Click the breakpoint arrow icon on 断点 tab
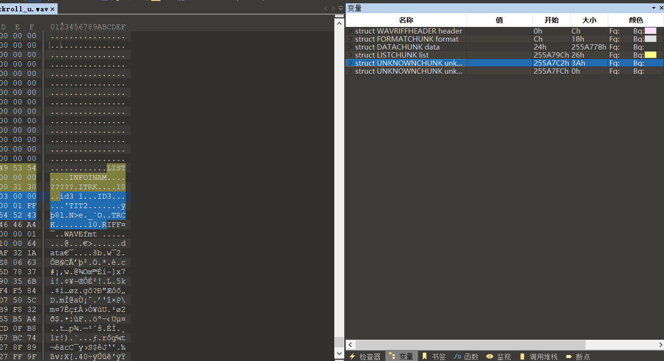The width and height of the screenshot is (664, 361). click(568, 356)
